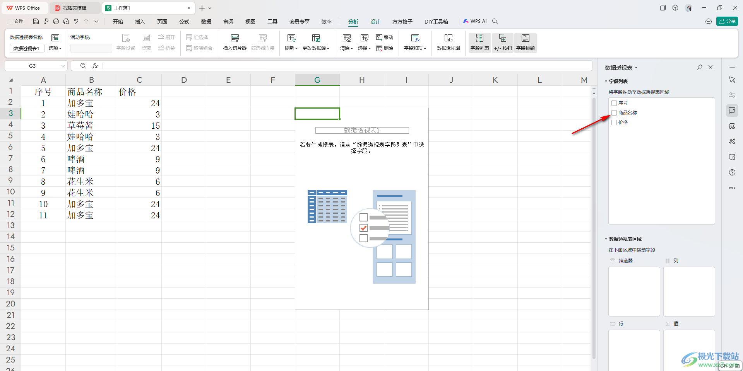This screenshot has width=743, height=371.
Task: Select cell B2 containing 加多宝
Action: 91,103
